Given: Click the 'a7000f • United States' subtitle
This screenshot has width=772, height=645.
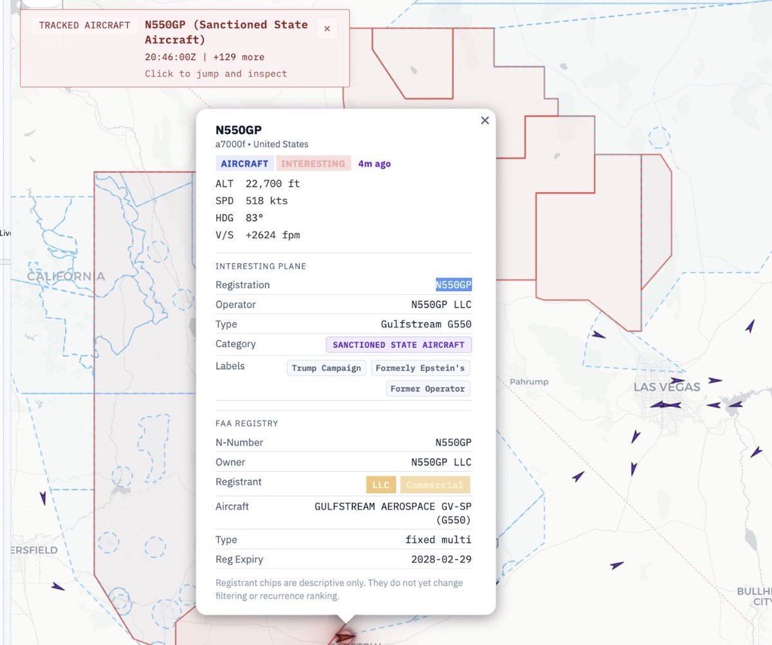Looking at the screenshot, I should [262, 144].
